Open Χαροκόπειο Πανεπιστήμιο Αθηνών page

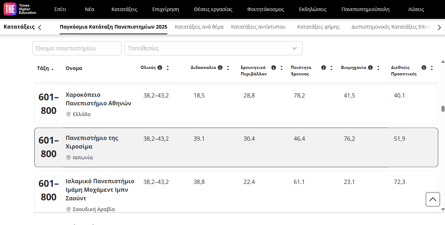(98, 99)
